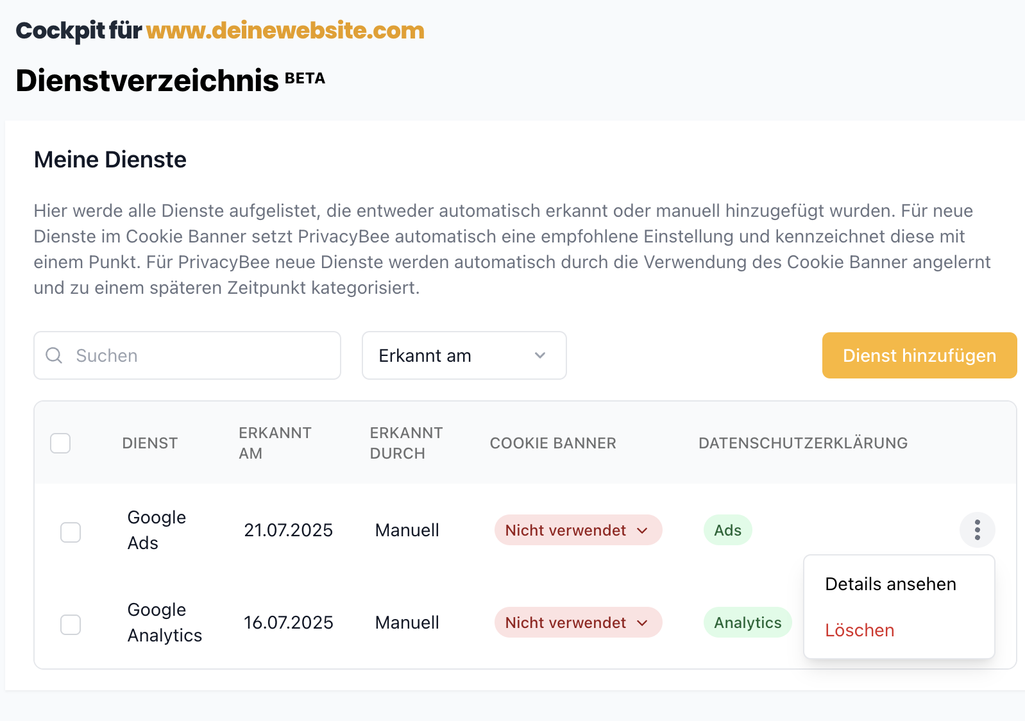Select the Google Ads row checkbox
Image resolution: width=1025 pixels, height=721 pixels.
click(71, 532)
